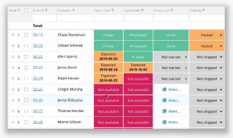The image size is (233, 138).
Task: Click the Make icon for Thomas Kendler's order
Action: pyautogui.click(x=164, y=111)
